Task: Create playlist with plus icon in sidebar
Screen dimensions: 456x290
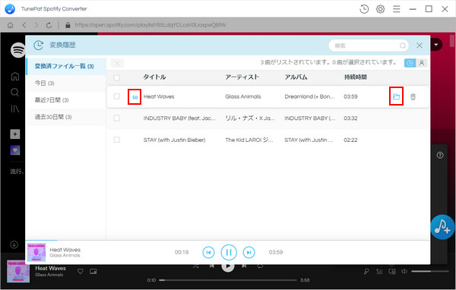Action: (x=15, y=134)
